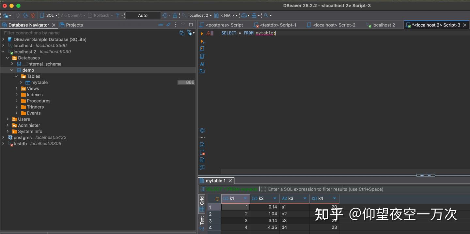Select the Procedures folder
Image resolution: width=470 pixels, height=234 pixels.
[x=39, y=101]
